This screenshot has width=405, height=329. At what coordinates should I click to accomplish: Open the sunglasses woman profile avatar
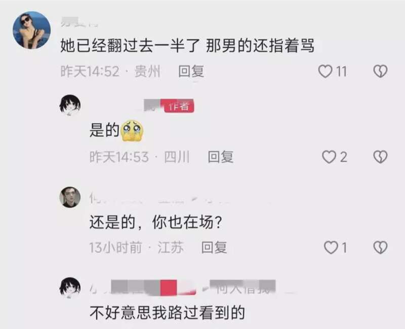pos(32,30)
